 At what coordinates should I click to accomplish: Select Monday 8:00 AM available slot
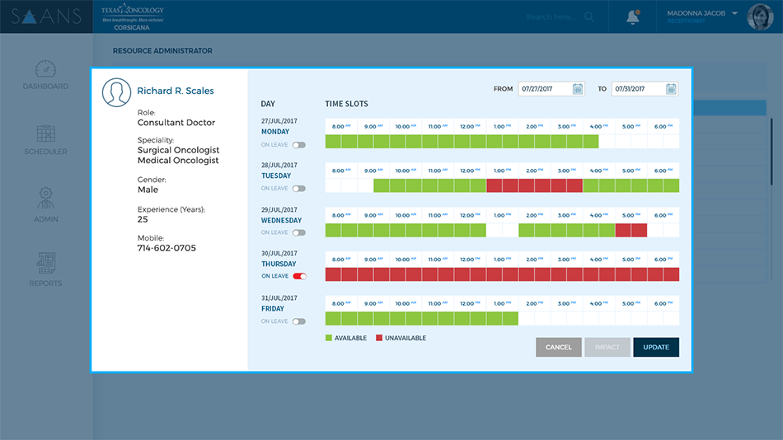(333, 142)
